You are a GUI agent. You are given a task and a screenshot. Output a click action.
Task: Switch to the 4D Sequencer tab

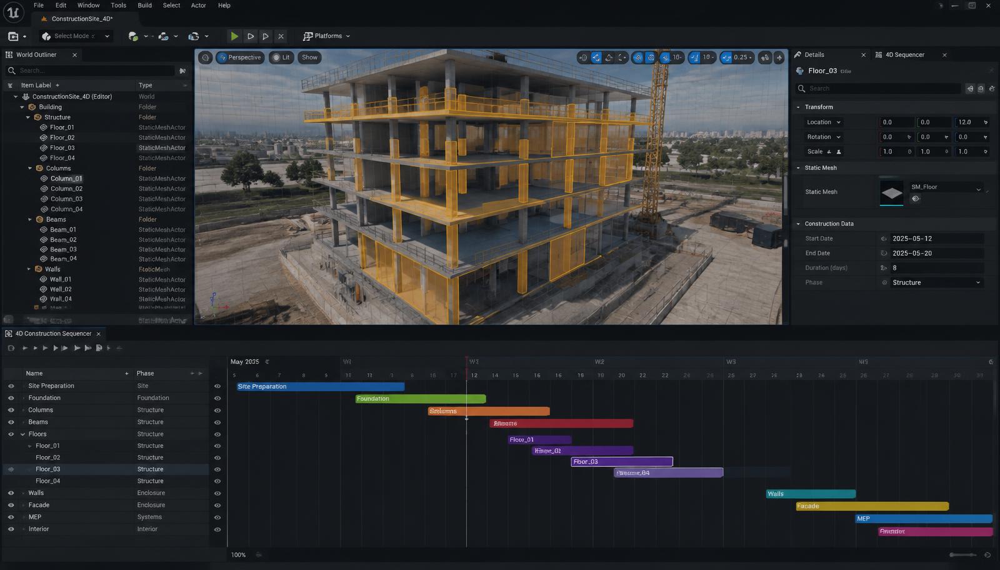905,55
